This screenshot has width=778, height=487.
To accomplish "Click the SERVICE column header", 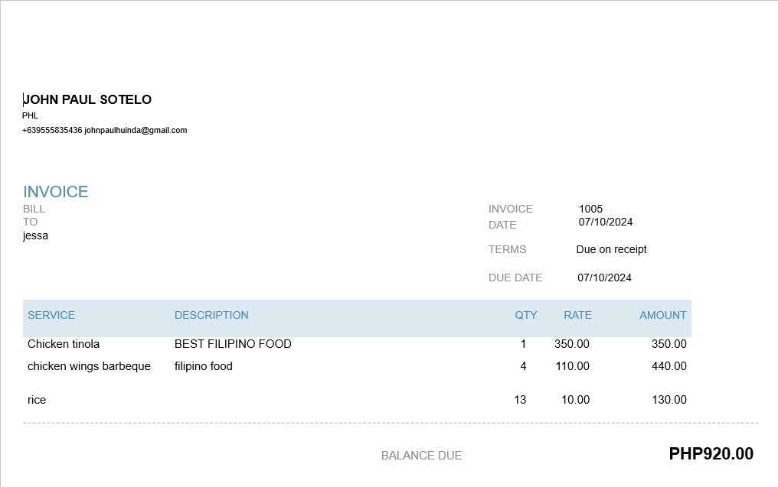I will tap(51, 315).
